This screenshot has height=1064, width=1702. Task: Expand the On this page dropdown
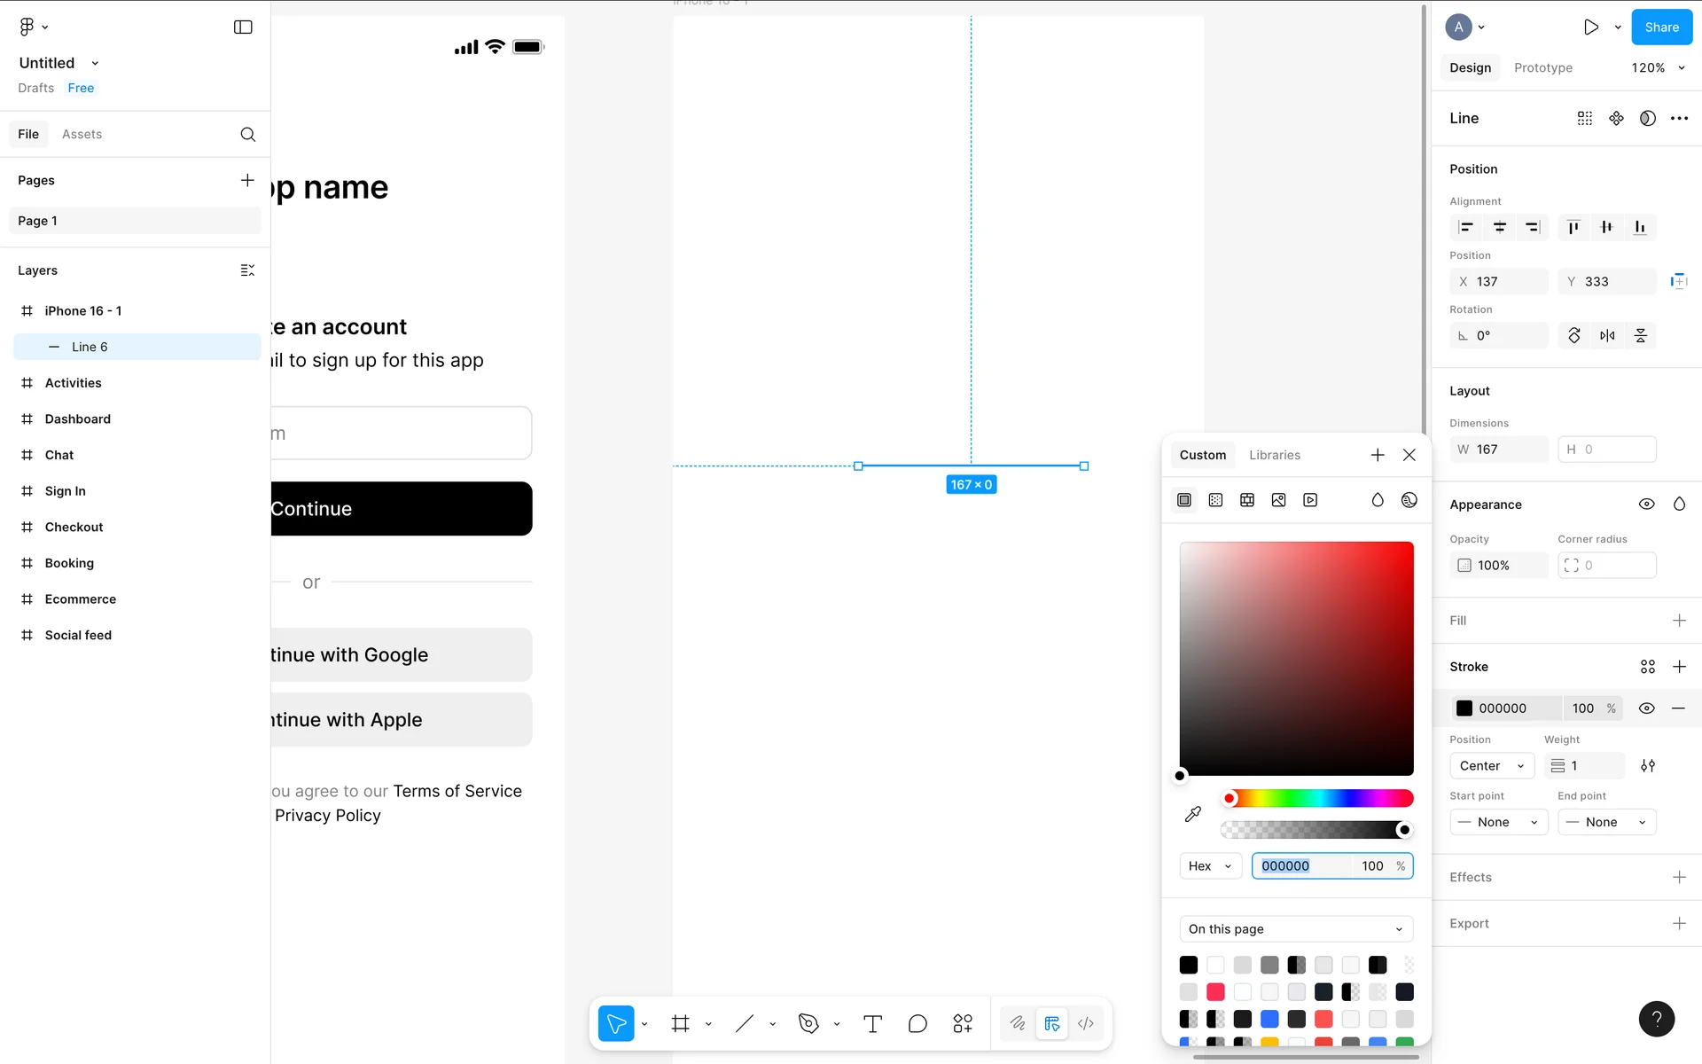click(x=1296, y=929)
